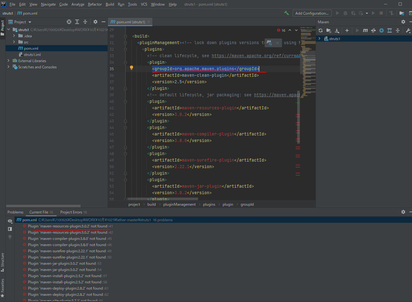Click the 16 errors indicator
The height and width of the screenshot is (302, 412).
coord(281,30)
